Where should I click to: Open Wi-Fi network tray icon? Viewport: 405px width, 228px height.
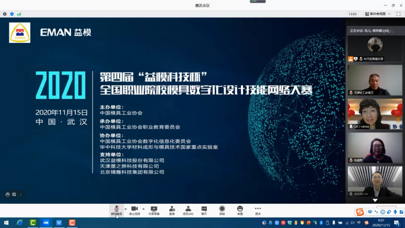click(346, 223)
